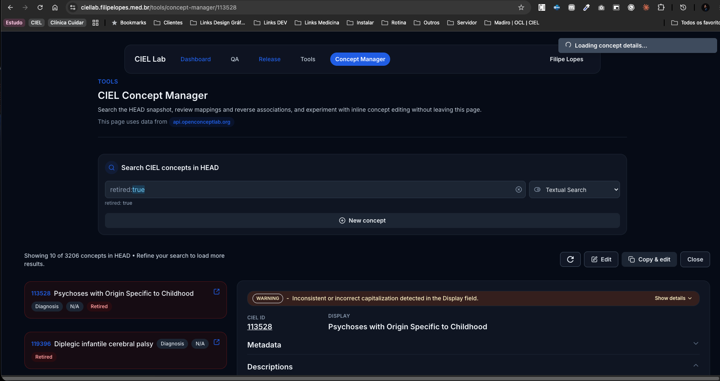The height and width of the screenshot is (381, 720).
Task: View site information icon in address bar
Action: pos(73,7)
